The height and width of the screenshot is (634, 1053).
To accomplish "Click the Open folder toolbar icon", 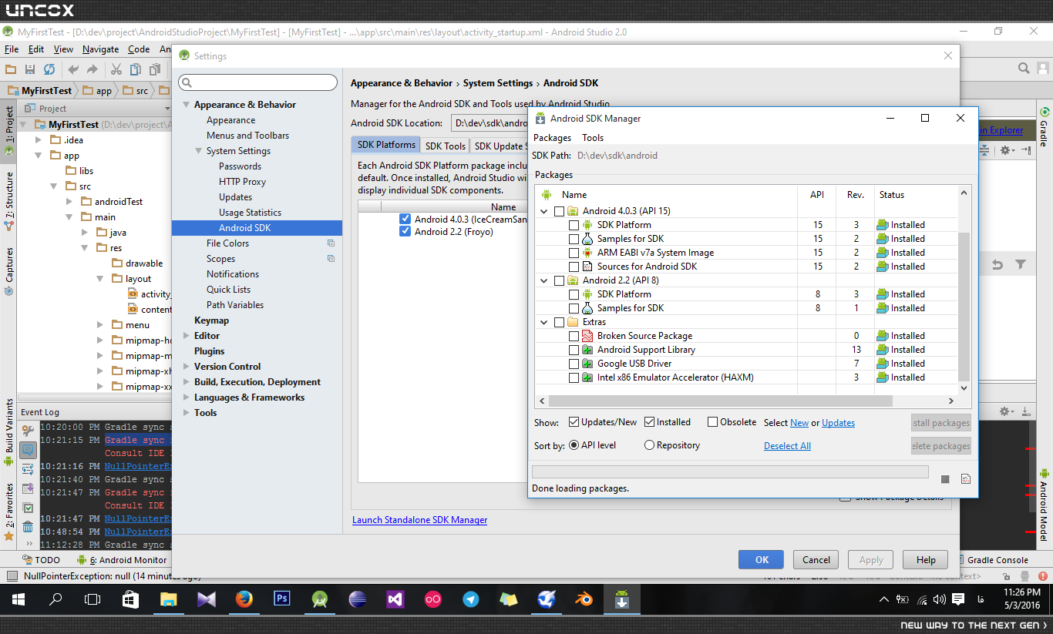I will pos(11,69).
